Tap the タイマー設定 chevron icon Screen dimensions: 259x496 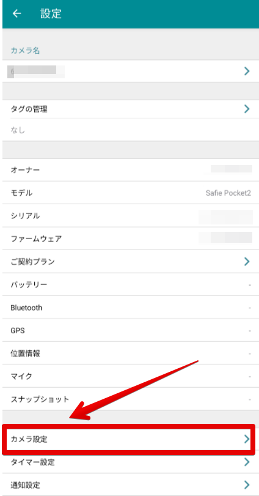(247, 462)
